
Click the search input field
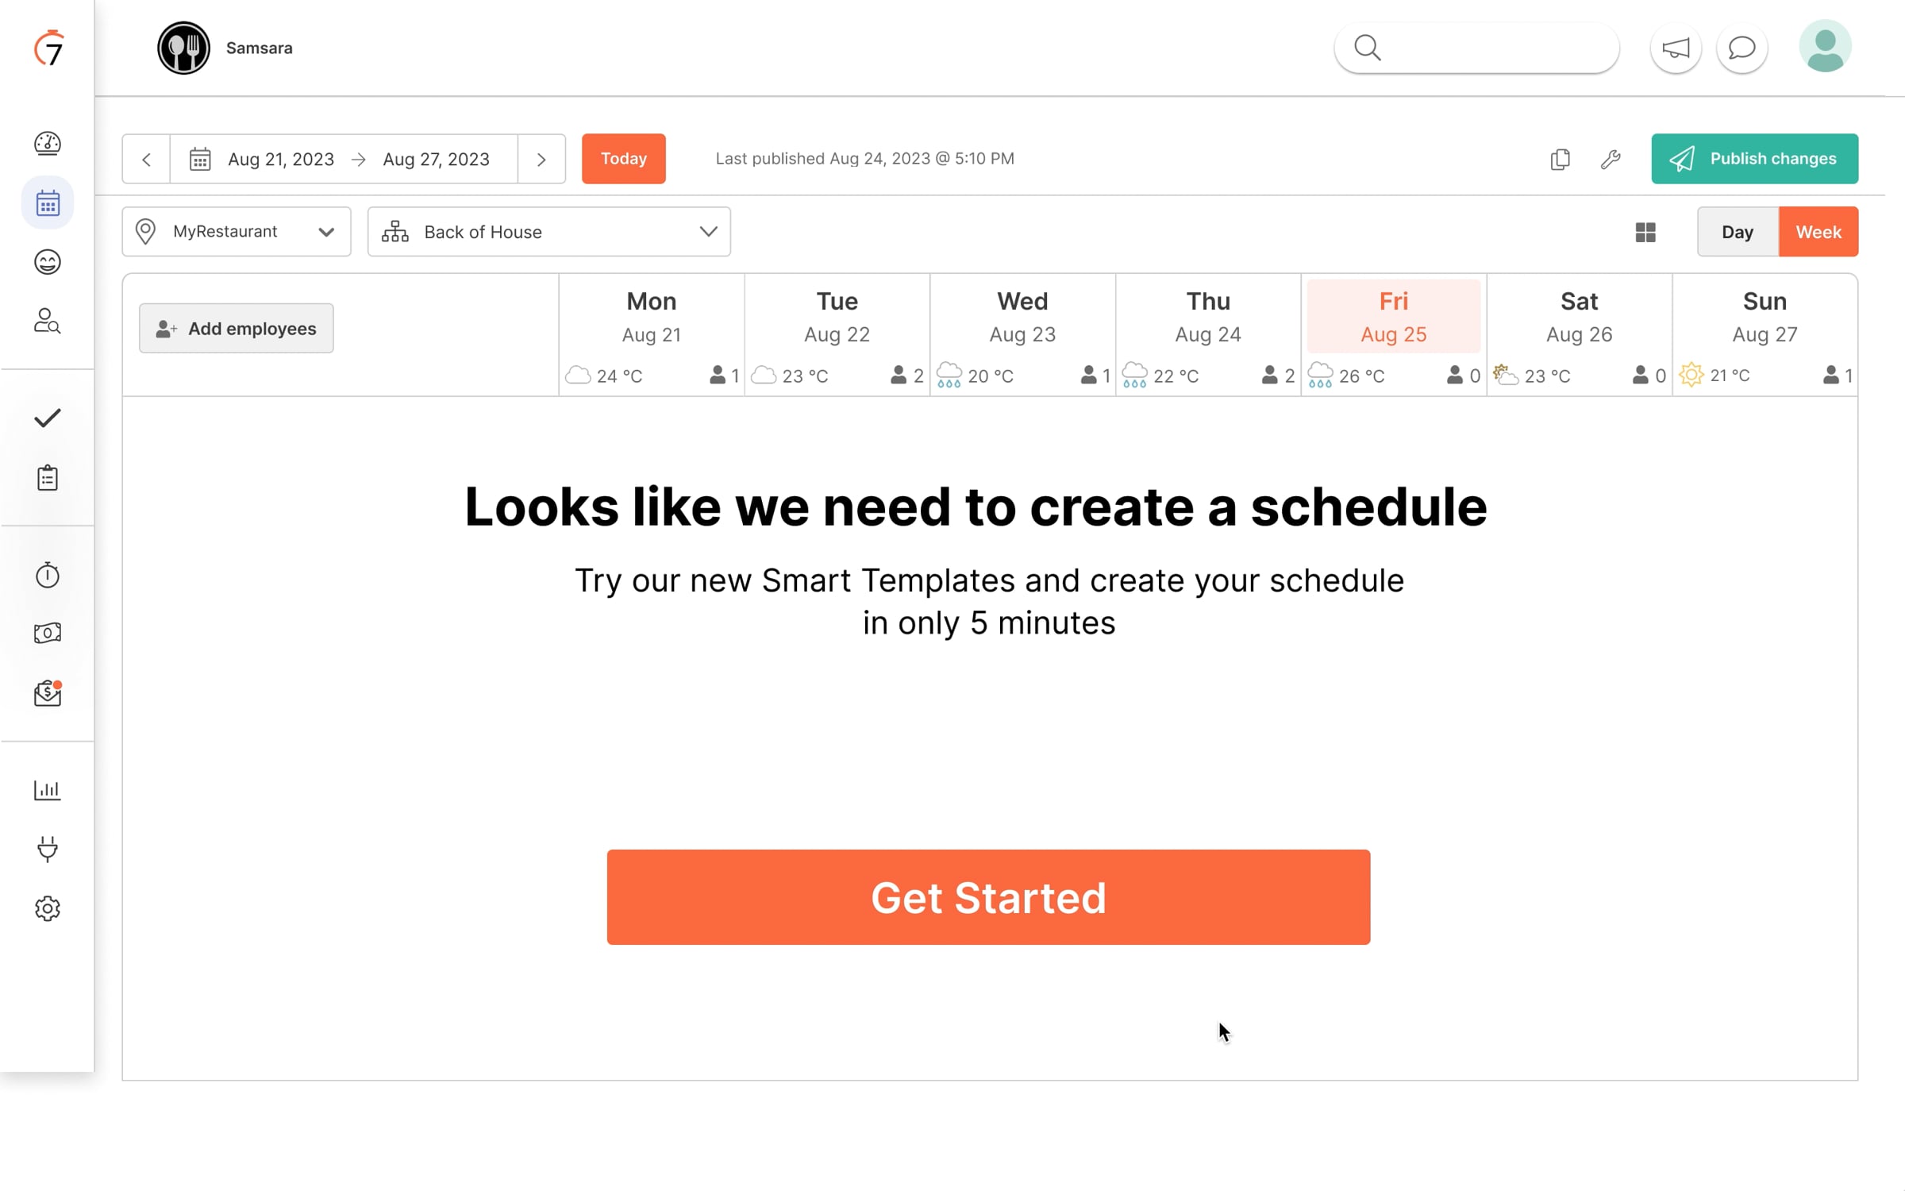tap(1476, 48)
